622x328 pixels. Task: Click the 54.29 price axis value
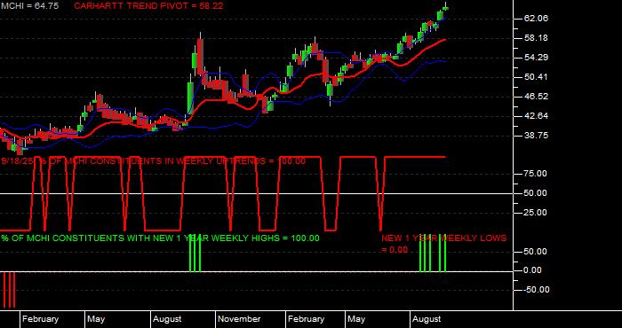[536, 58]
